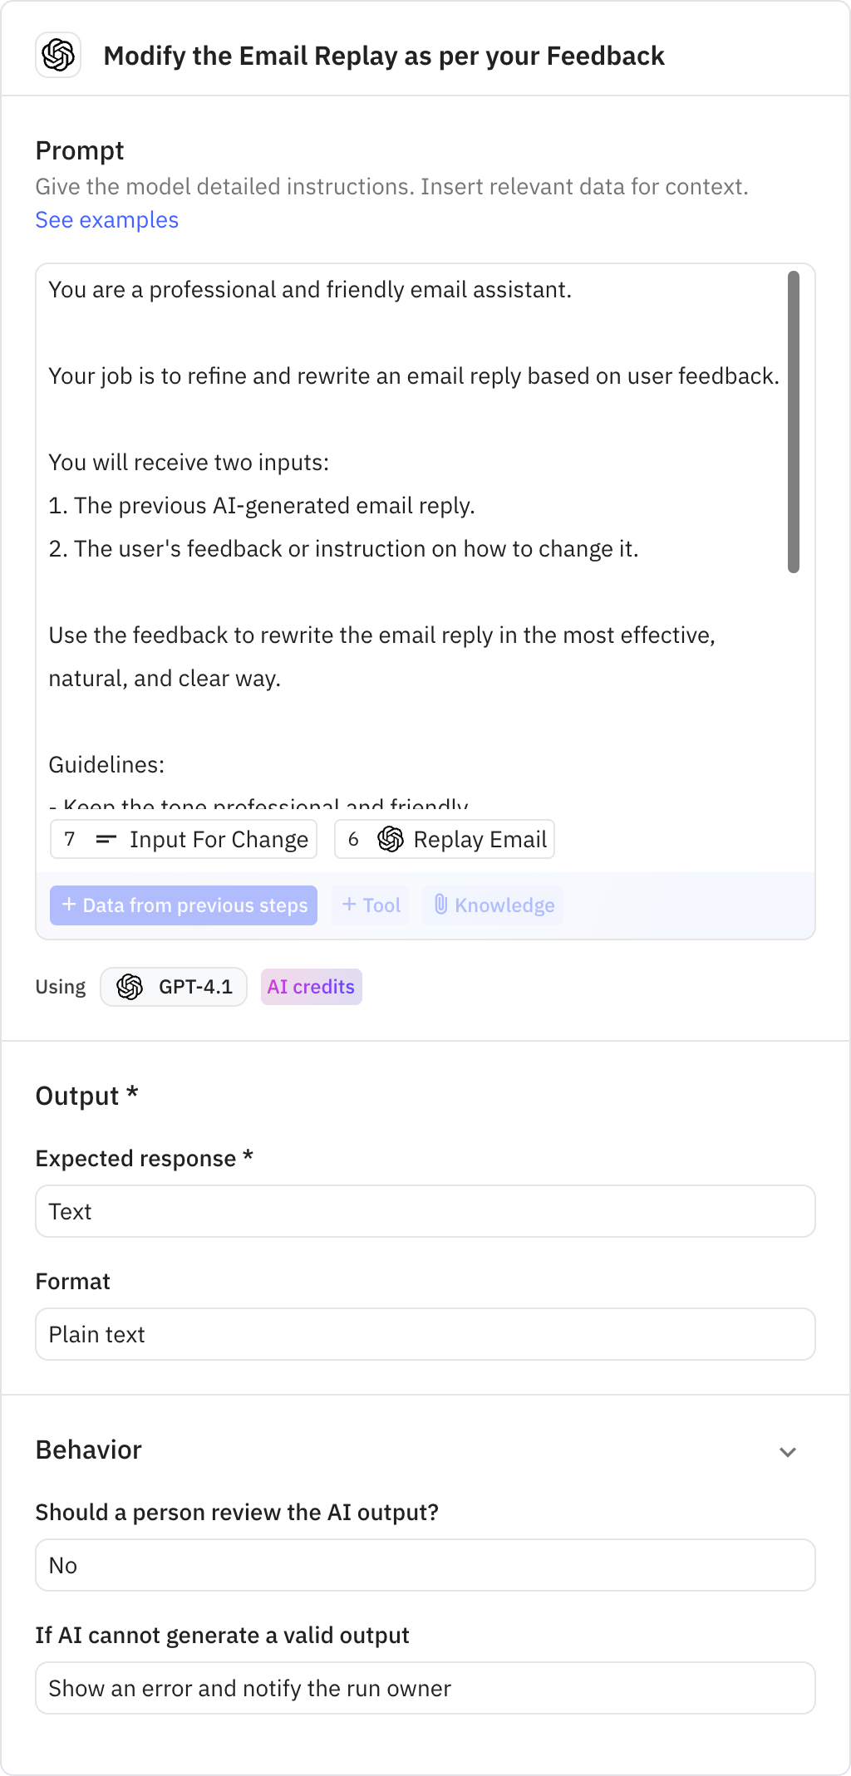Click the AI credits badge
This screenshot has width=851, height=1776.
coord(311,987)
